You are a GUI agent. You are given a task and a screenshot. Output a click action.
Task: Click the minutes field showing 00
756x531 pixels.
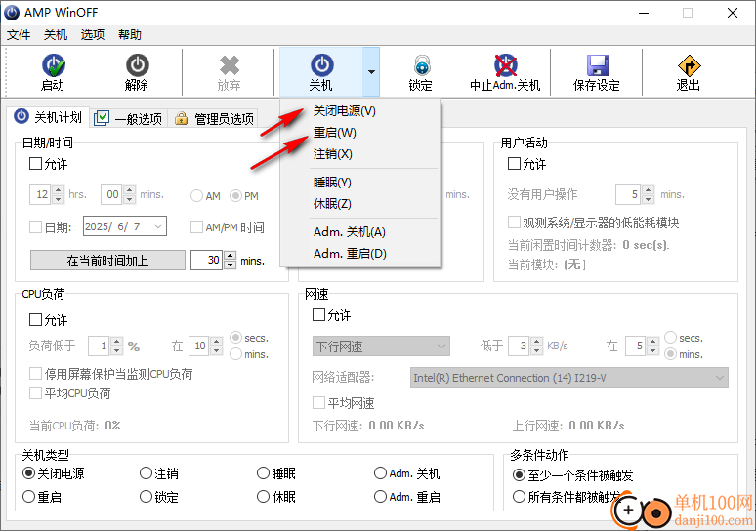click(x=111, y=194)
